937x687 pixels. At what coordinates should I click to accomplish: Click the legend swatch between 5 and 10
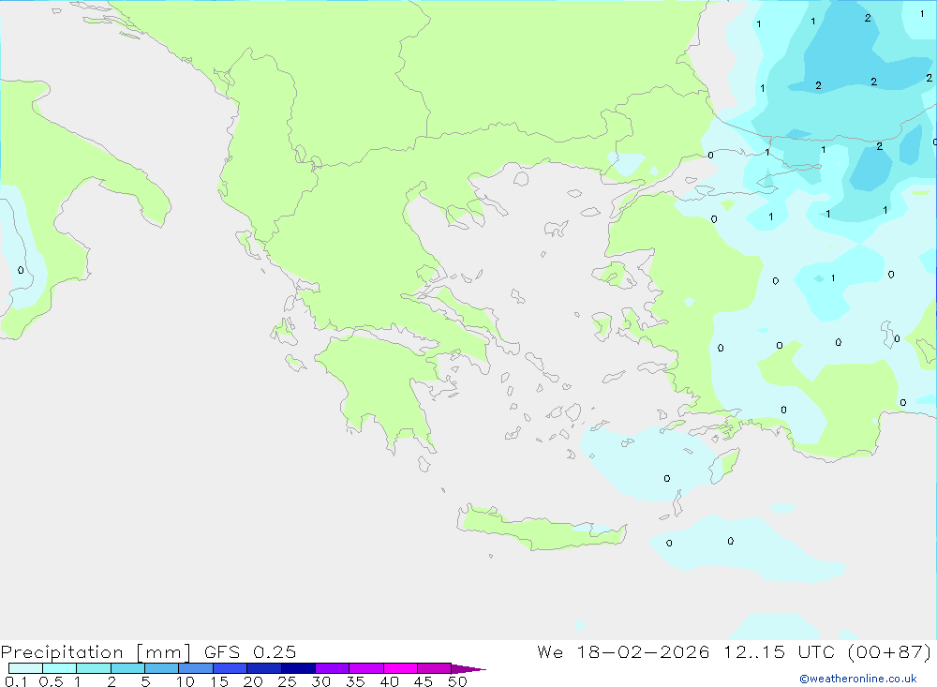pyautogui.click(x=162, y=668)
